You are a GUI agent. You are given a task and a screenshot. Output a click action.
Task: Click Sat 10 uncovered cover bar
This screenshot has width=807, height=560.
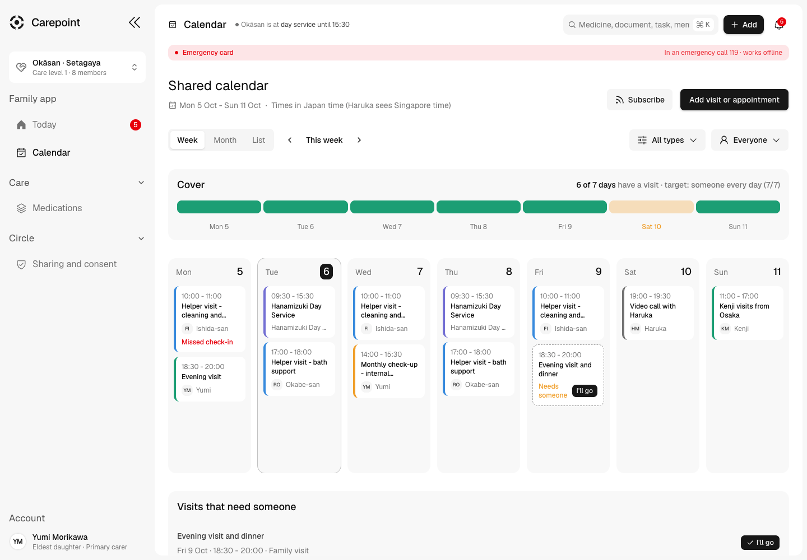tap(651, 207)
